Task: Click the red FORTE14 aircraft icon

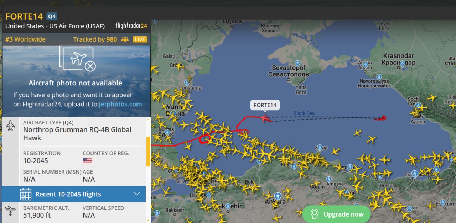Action: click(x=264, y=118)
